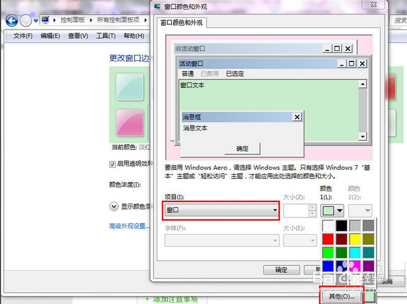Image resolution: width=407 pixels, height=304 pixels.
Task: Pick the yellow color swatch
Action: (355, 239)
